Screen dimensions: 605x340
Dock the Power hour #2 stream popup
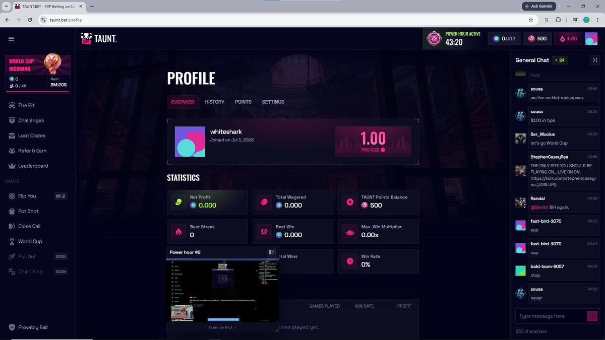271,252
